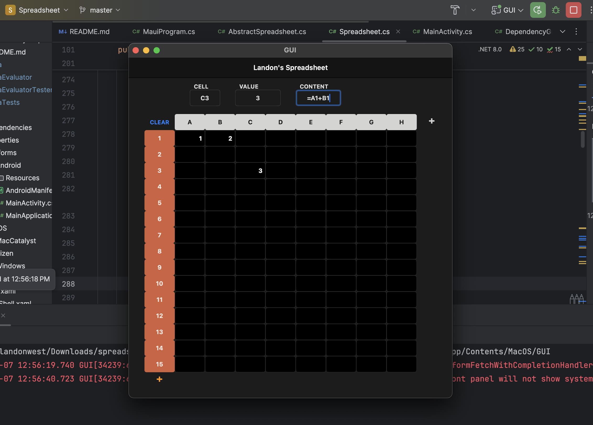Open editor tab actions via the three-dot icon

(576, 31)
